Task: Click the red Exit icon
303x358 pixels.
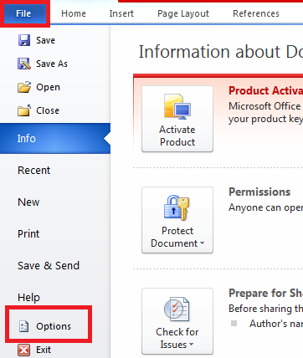Action: (23, 350)
